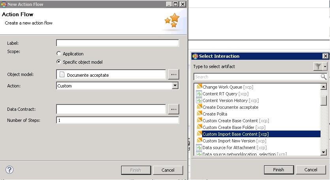Click icon beside Custom Create Base Folder
This screenshot has width=330, height=180.
point(199,127)
